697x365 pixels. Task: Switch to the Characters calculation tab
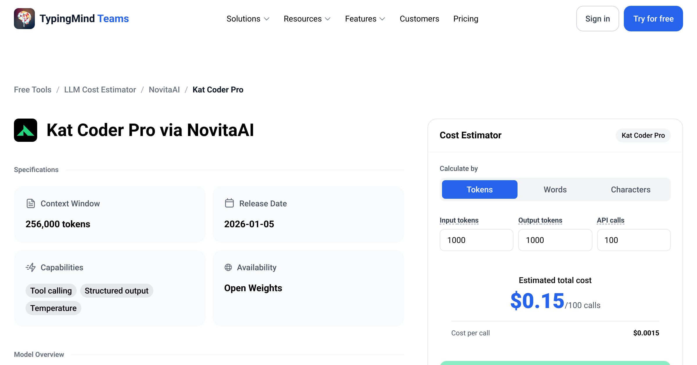click(631, 189)
